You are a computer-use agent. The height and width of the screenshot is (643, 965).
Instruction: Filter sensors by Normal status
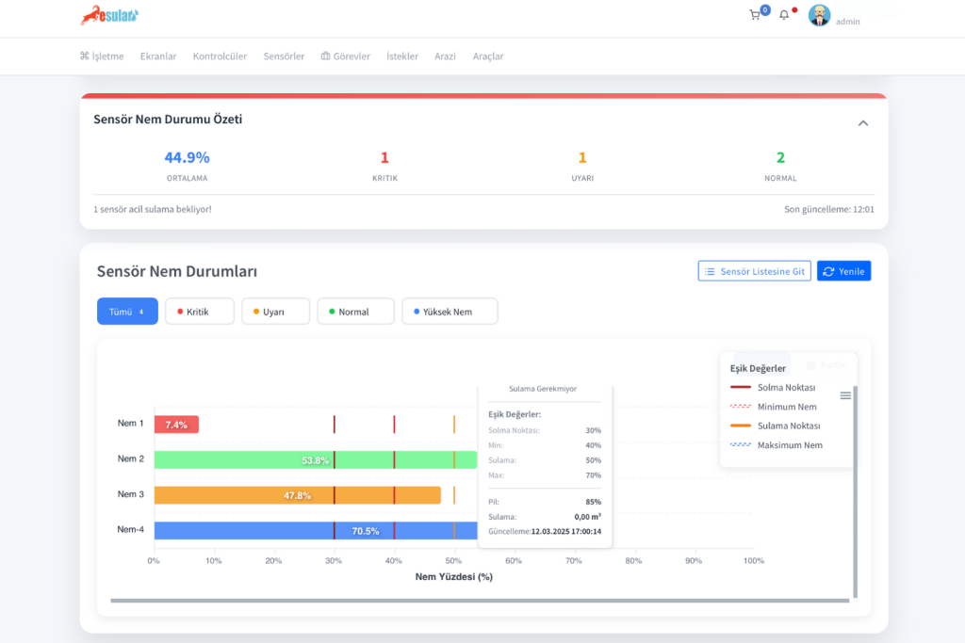point(354,312)
